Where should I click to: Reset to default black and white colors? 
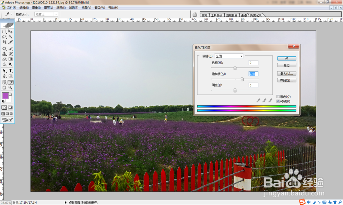[x=3, y=101]
